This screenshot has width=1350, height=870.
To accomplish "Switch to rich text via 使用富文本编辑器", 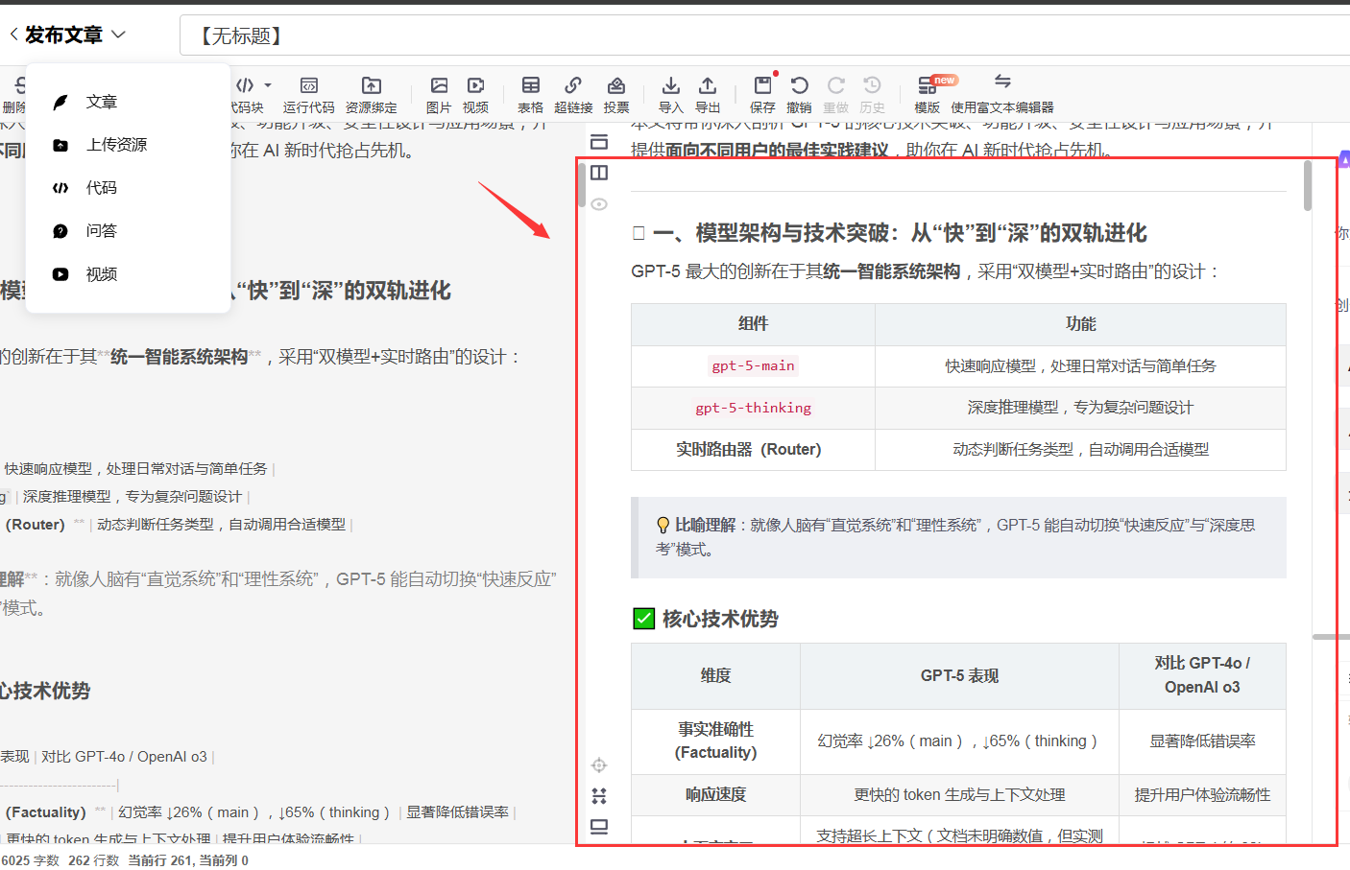I will [x=1002, y=94].
